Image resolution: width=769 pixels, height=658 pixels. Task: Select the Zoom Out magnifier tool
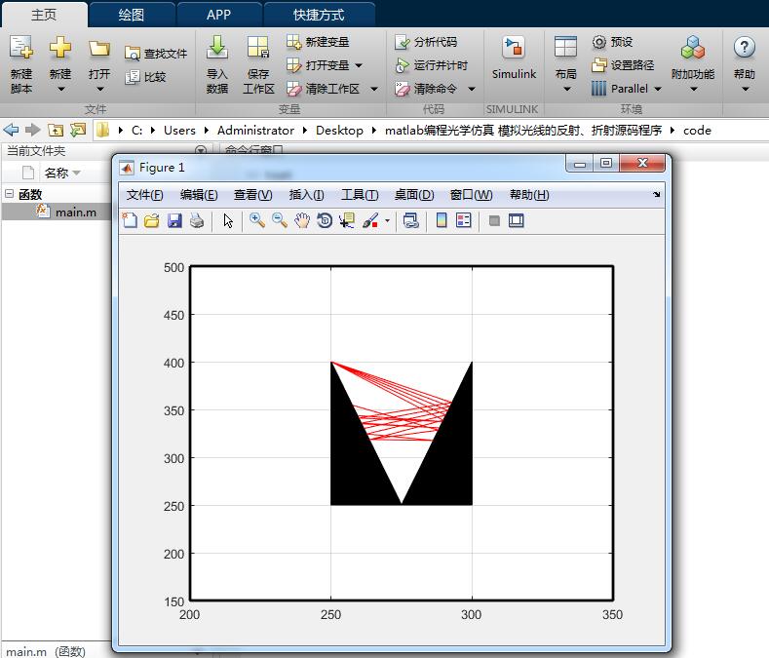tap(280, 220)
